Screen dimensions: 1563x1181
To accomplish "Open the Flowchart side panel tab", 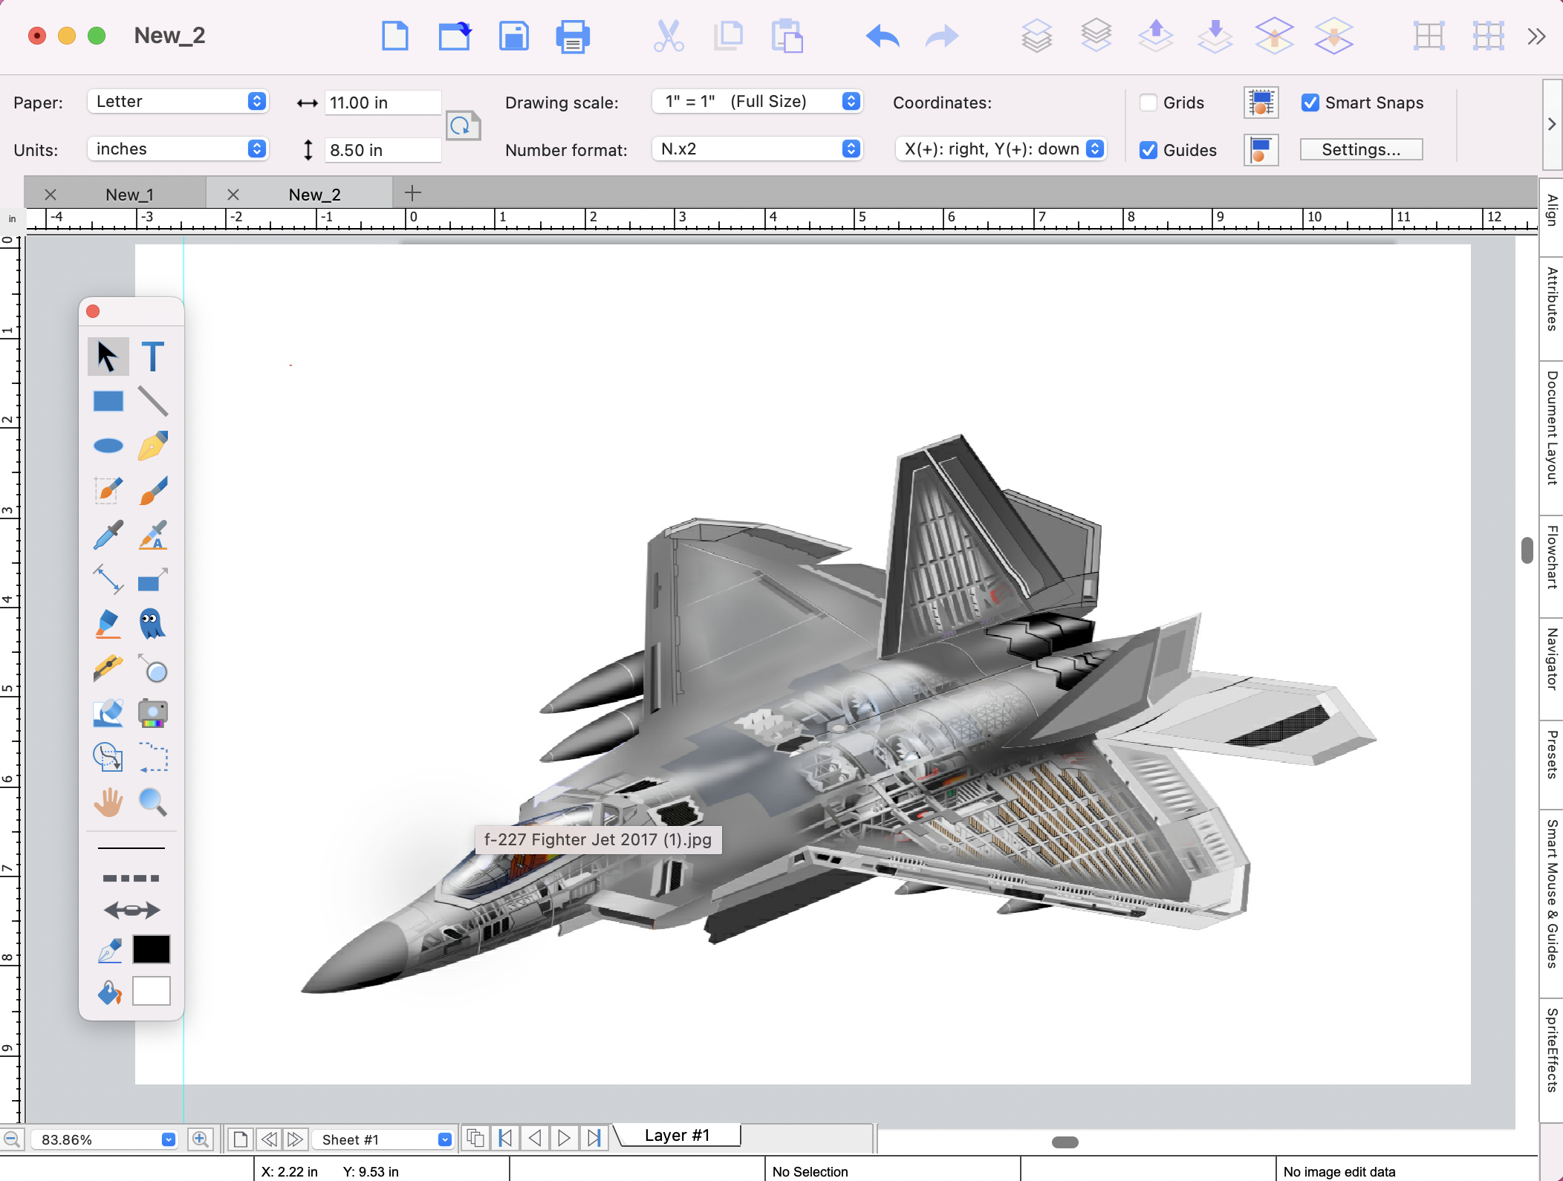I will tap(1552, 557).
